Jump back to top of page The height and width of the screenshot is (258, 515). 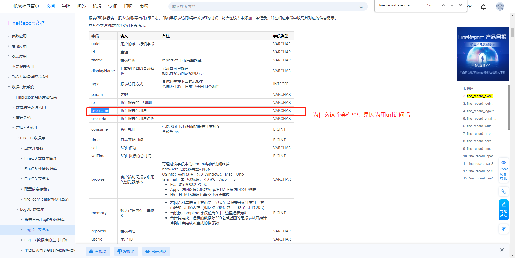(504, 229)
